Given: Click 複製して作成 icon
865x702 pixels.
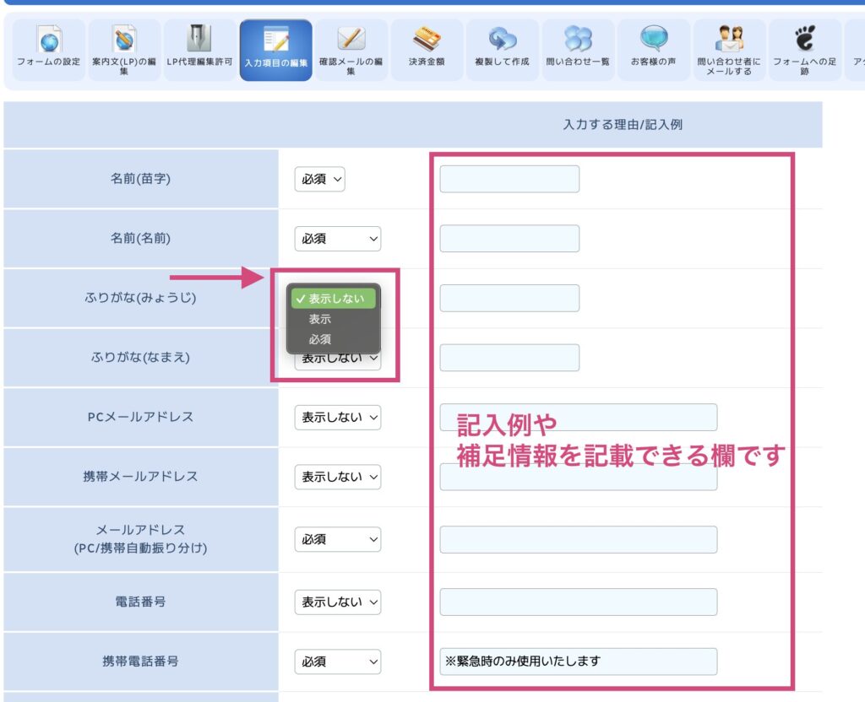Looking at the screenshot, I should pyautogui.click(x=503, y=40).
